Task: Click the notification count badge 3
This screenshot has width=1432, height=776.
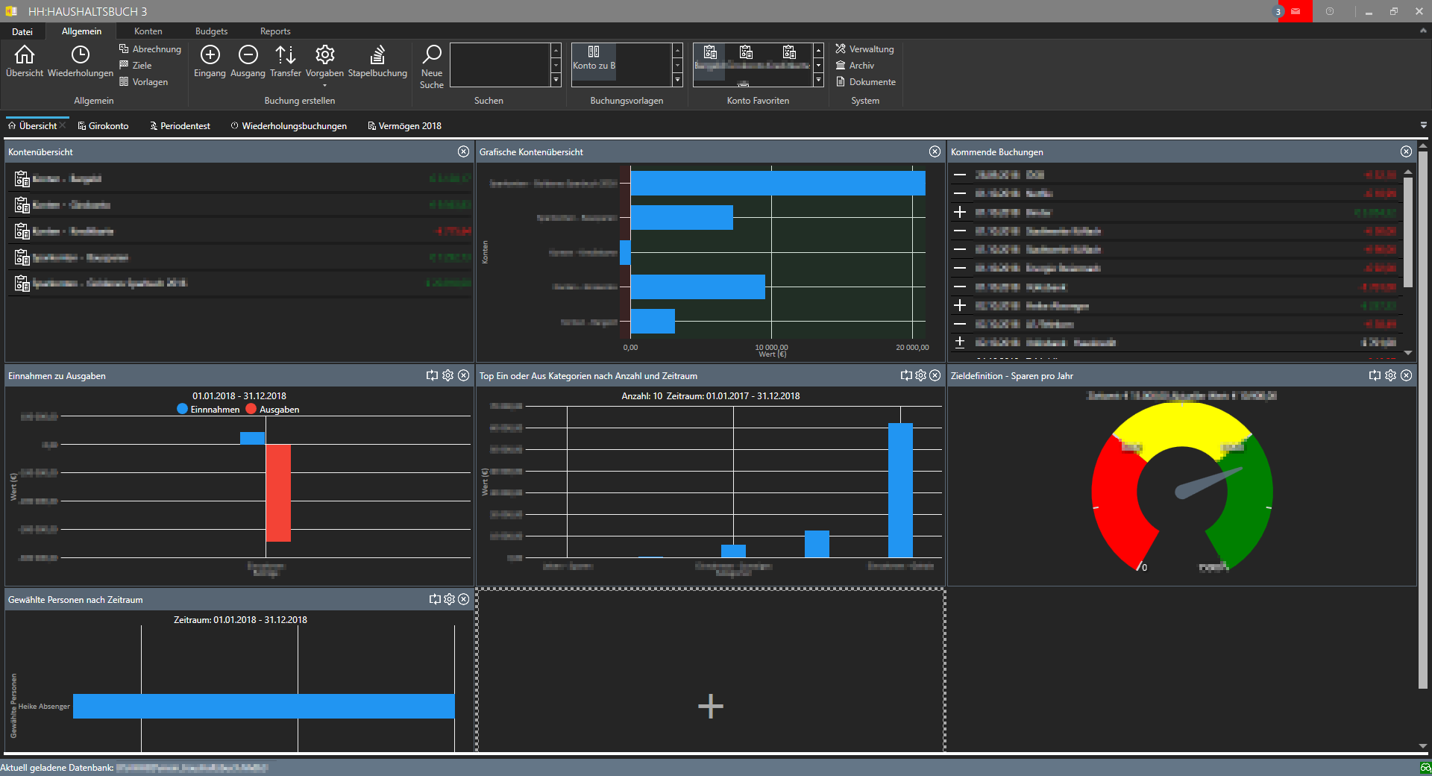Action: [x=1278, y=12]
